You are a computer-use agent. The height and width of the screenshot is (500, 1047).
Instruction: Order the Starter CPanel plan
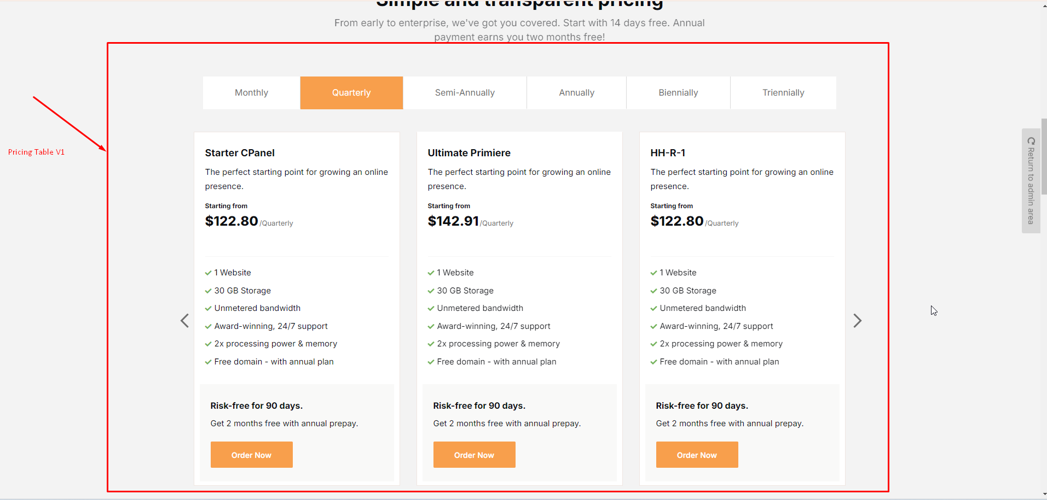click(251, 455)
